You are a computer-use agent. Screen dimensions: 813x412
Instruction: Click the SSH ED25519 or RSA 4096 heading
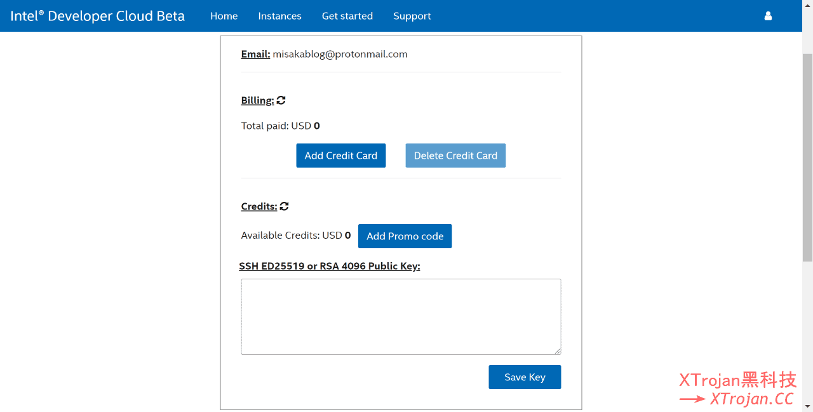330,266
